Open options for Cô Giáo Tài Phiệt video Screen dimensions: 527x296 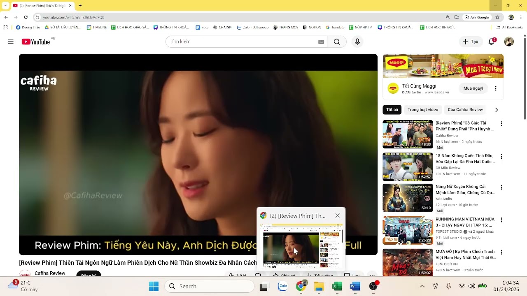(501, 124)
